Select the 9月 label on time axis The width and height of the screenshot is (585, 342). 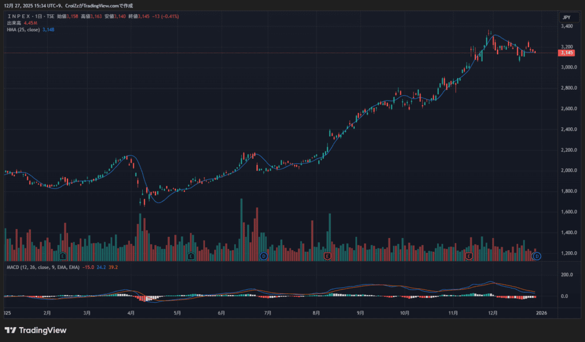tap(360, 313)
